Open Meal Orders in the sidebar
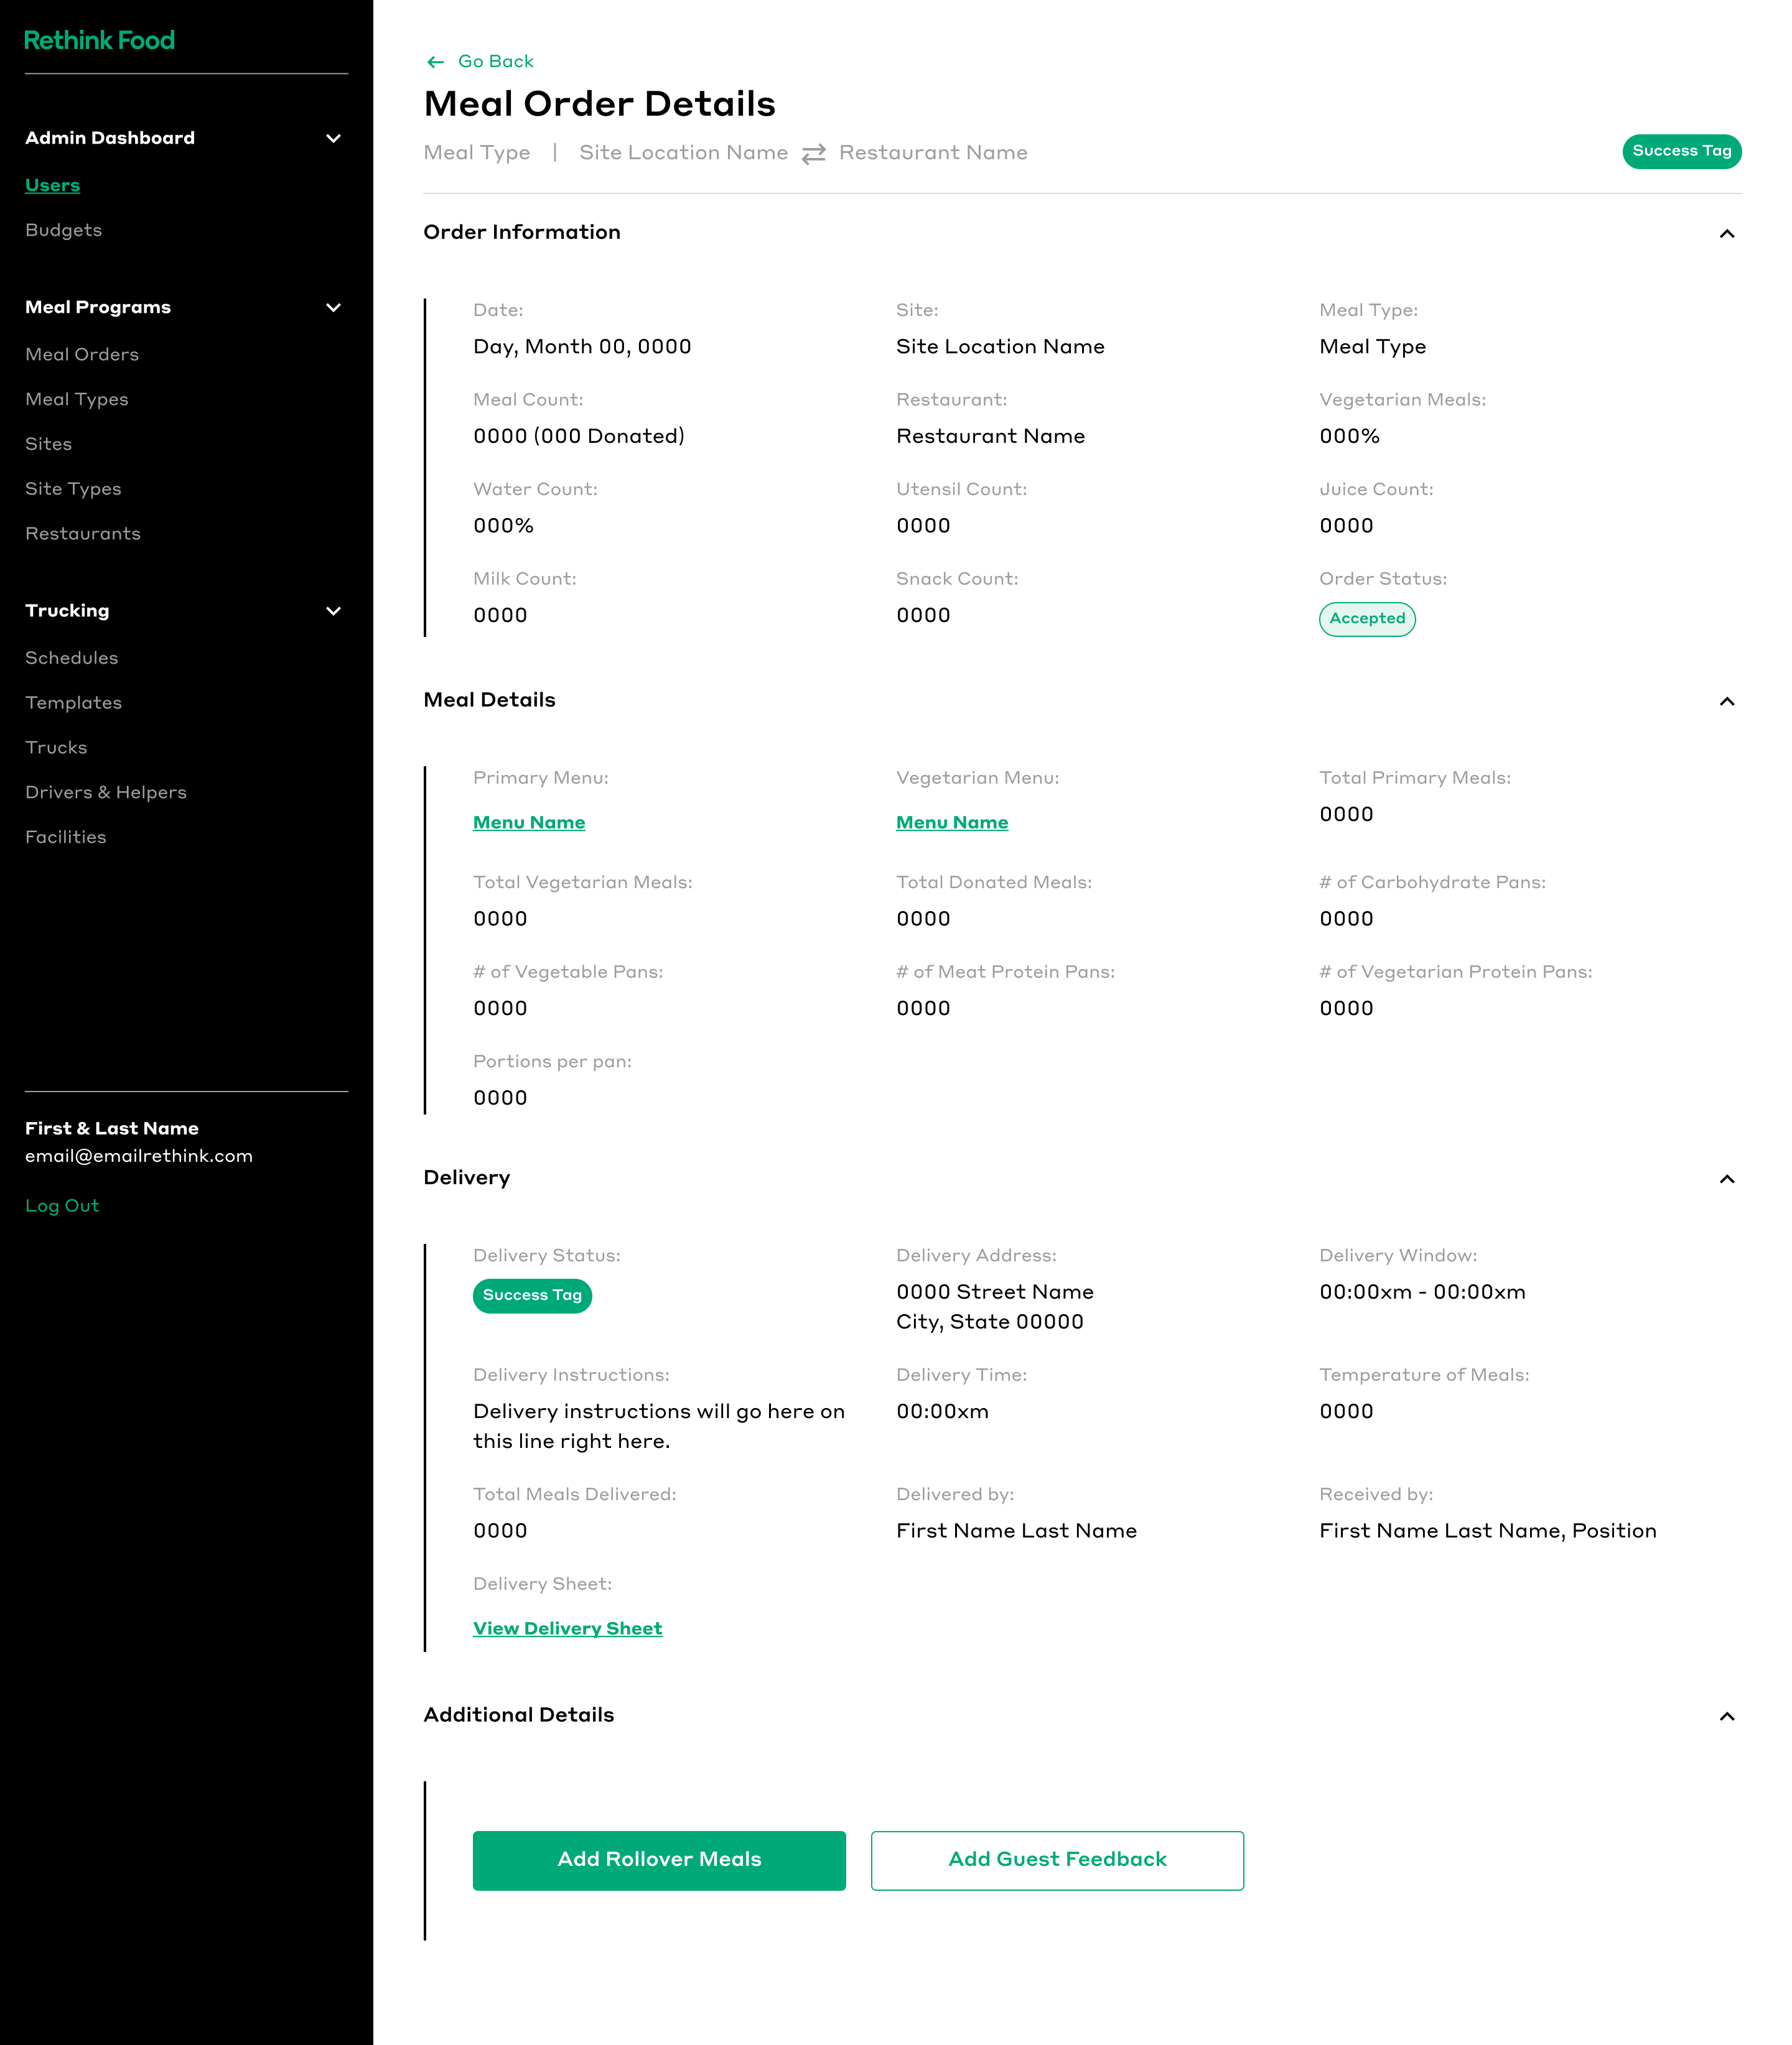The height and width of the screenshot is (2045, 1792). (82, 355)
